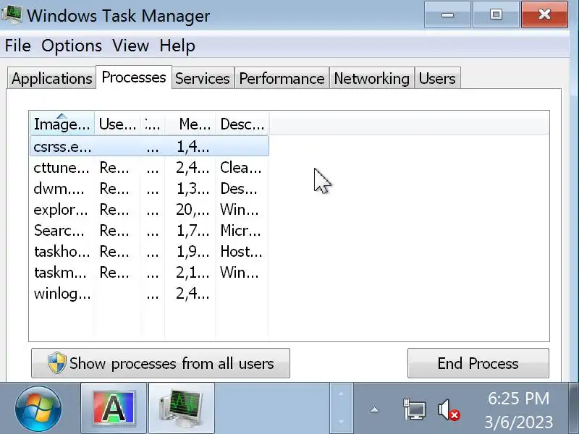Image resolution: width=579 pixels, height=434 pixels.
Task: Select the csrss.e... process row
Action: [x=149, y=146]
